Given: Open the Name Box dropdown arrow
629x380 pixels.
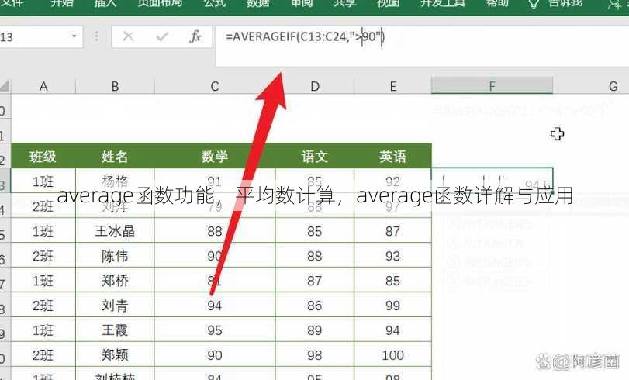Looking at the screenshot, I should pyautogui.click(x=74, y=36).
